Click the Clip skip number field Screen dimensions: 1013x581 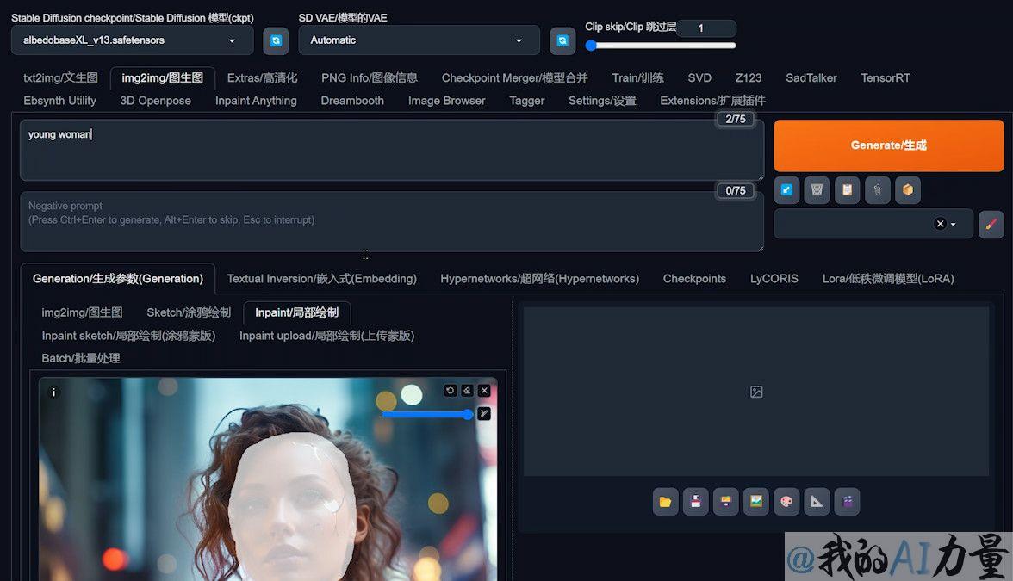pos(707,28)
